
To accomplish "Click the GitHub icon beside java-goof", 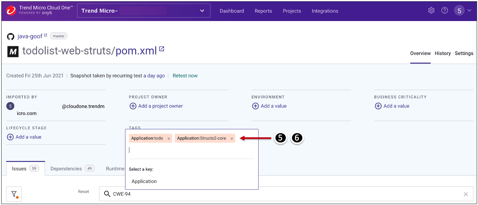I will (11, 36).
